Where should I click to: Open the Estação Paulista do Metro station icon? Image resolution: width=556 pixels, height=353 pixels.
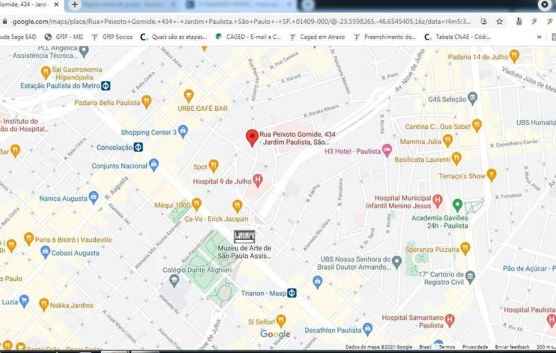click(x=106, y=86)
